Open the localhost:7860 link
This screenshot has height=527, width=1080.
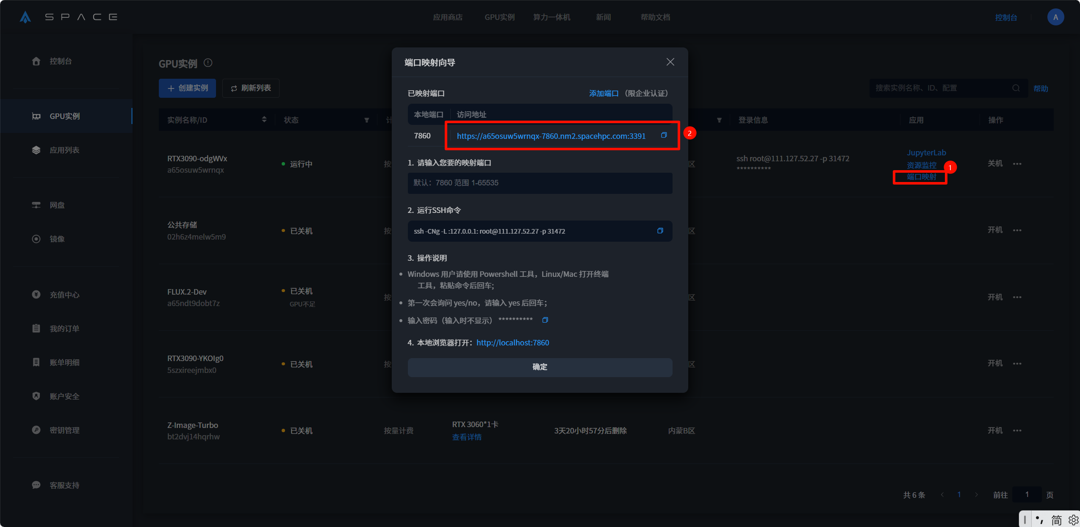point(512,342)
